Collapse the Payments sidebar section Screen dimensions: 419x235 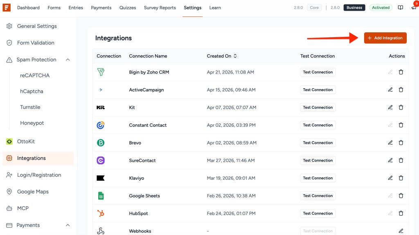(68, 225)
